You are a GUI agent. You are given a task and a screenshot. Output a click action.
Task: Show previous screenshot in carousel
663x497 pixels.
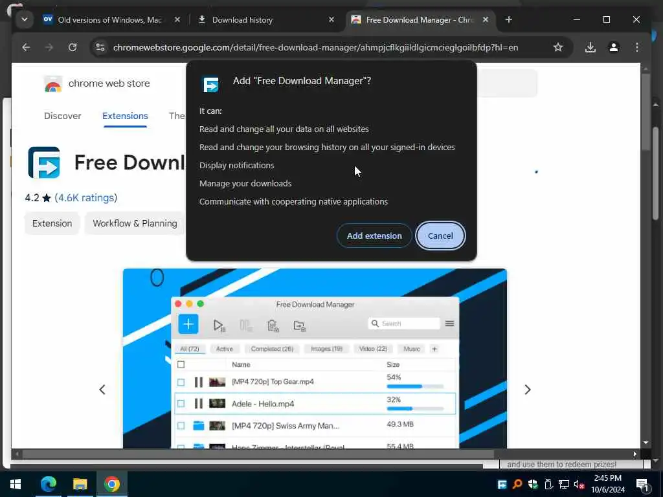102,390
